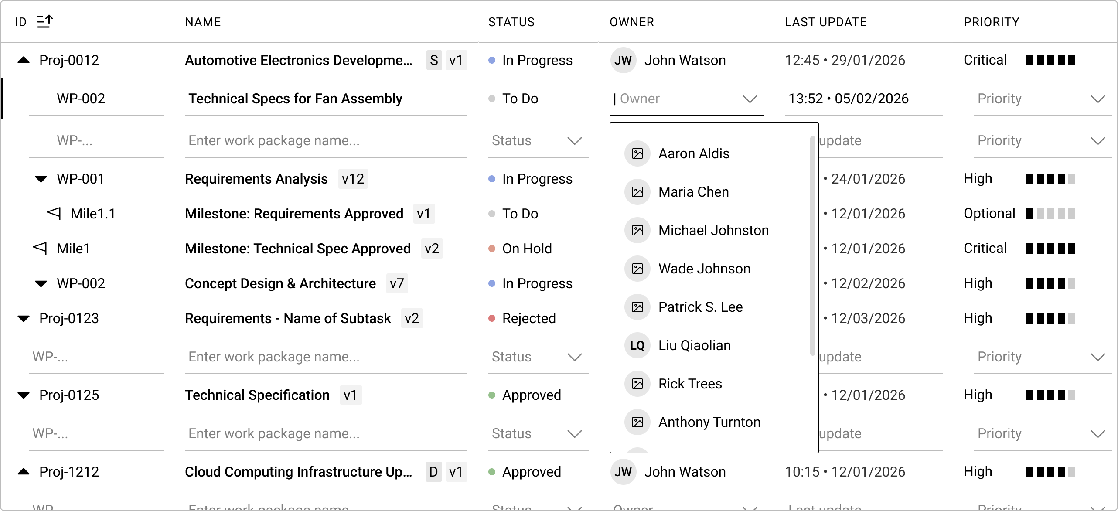Click the milestone icon next to Mile1
The height and width of the screenshot is (511, 1118).
[x=39, y=248]
